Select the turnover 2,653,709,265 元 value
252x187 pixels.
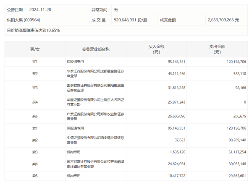pos(223,20)
